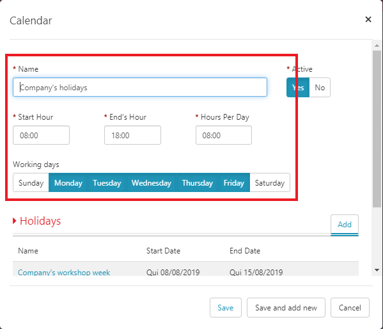Screen dimensions: 383x329
Task: Set Active to No
Action: pyautogui.click(x=320, y=87)
